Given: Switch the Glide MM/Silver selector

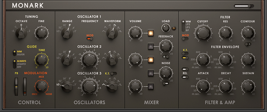Looking at the screenshot, I should tap(14, 53).
